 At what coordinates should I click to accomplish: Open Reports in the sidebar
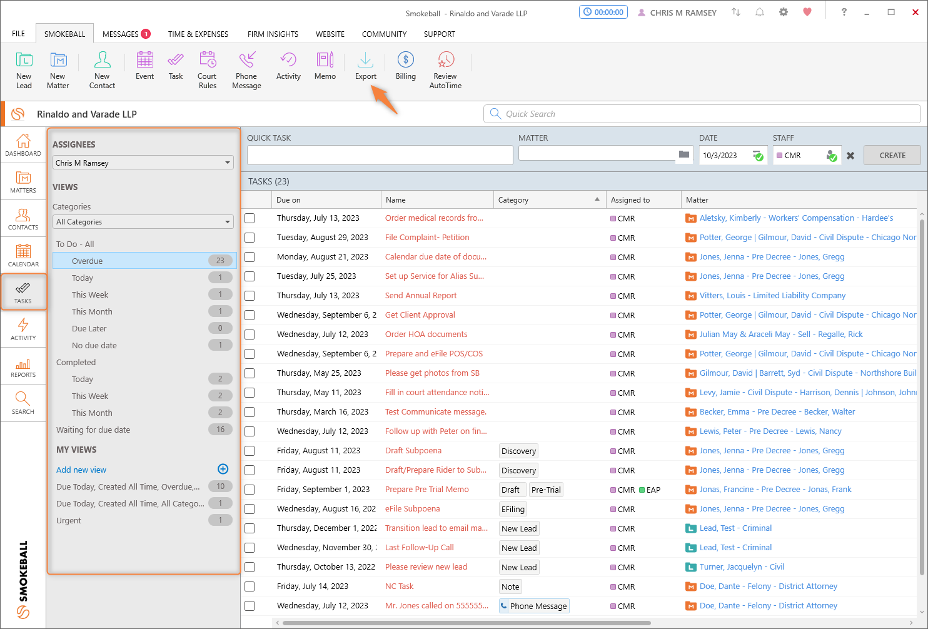[x=23, y=366]
